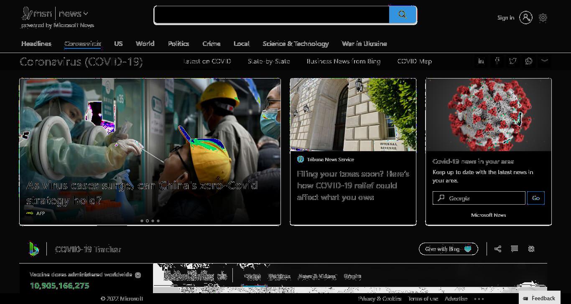
Task: Select the fourth carousel dot
Action: 158,220
